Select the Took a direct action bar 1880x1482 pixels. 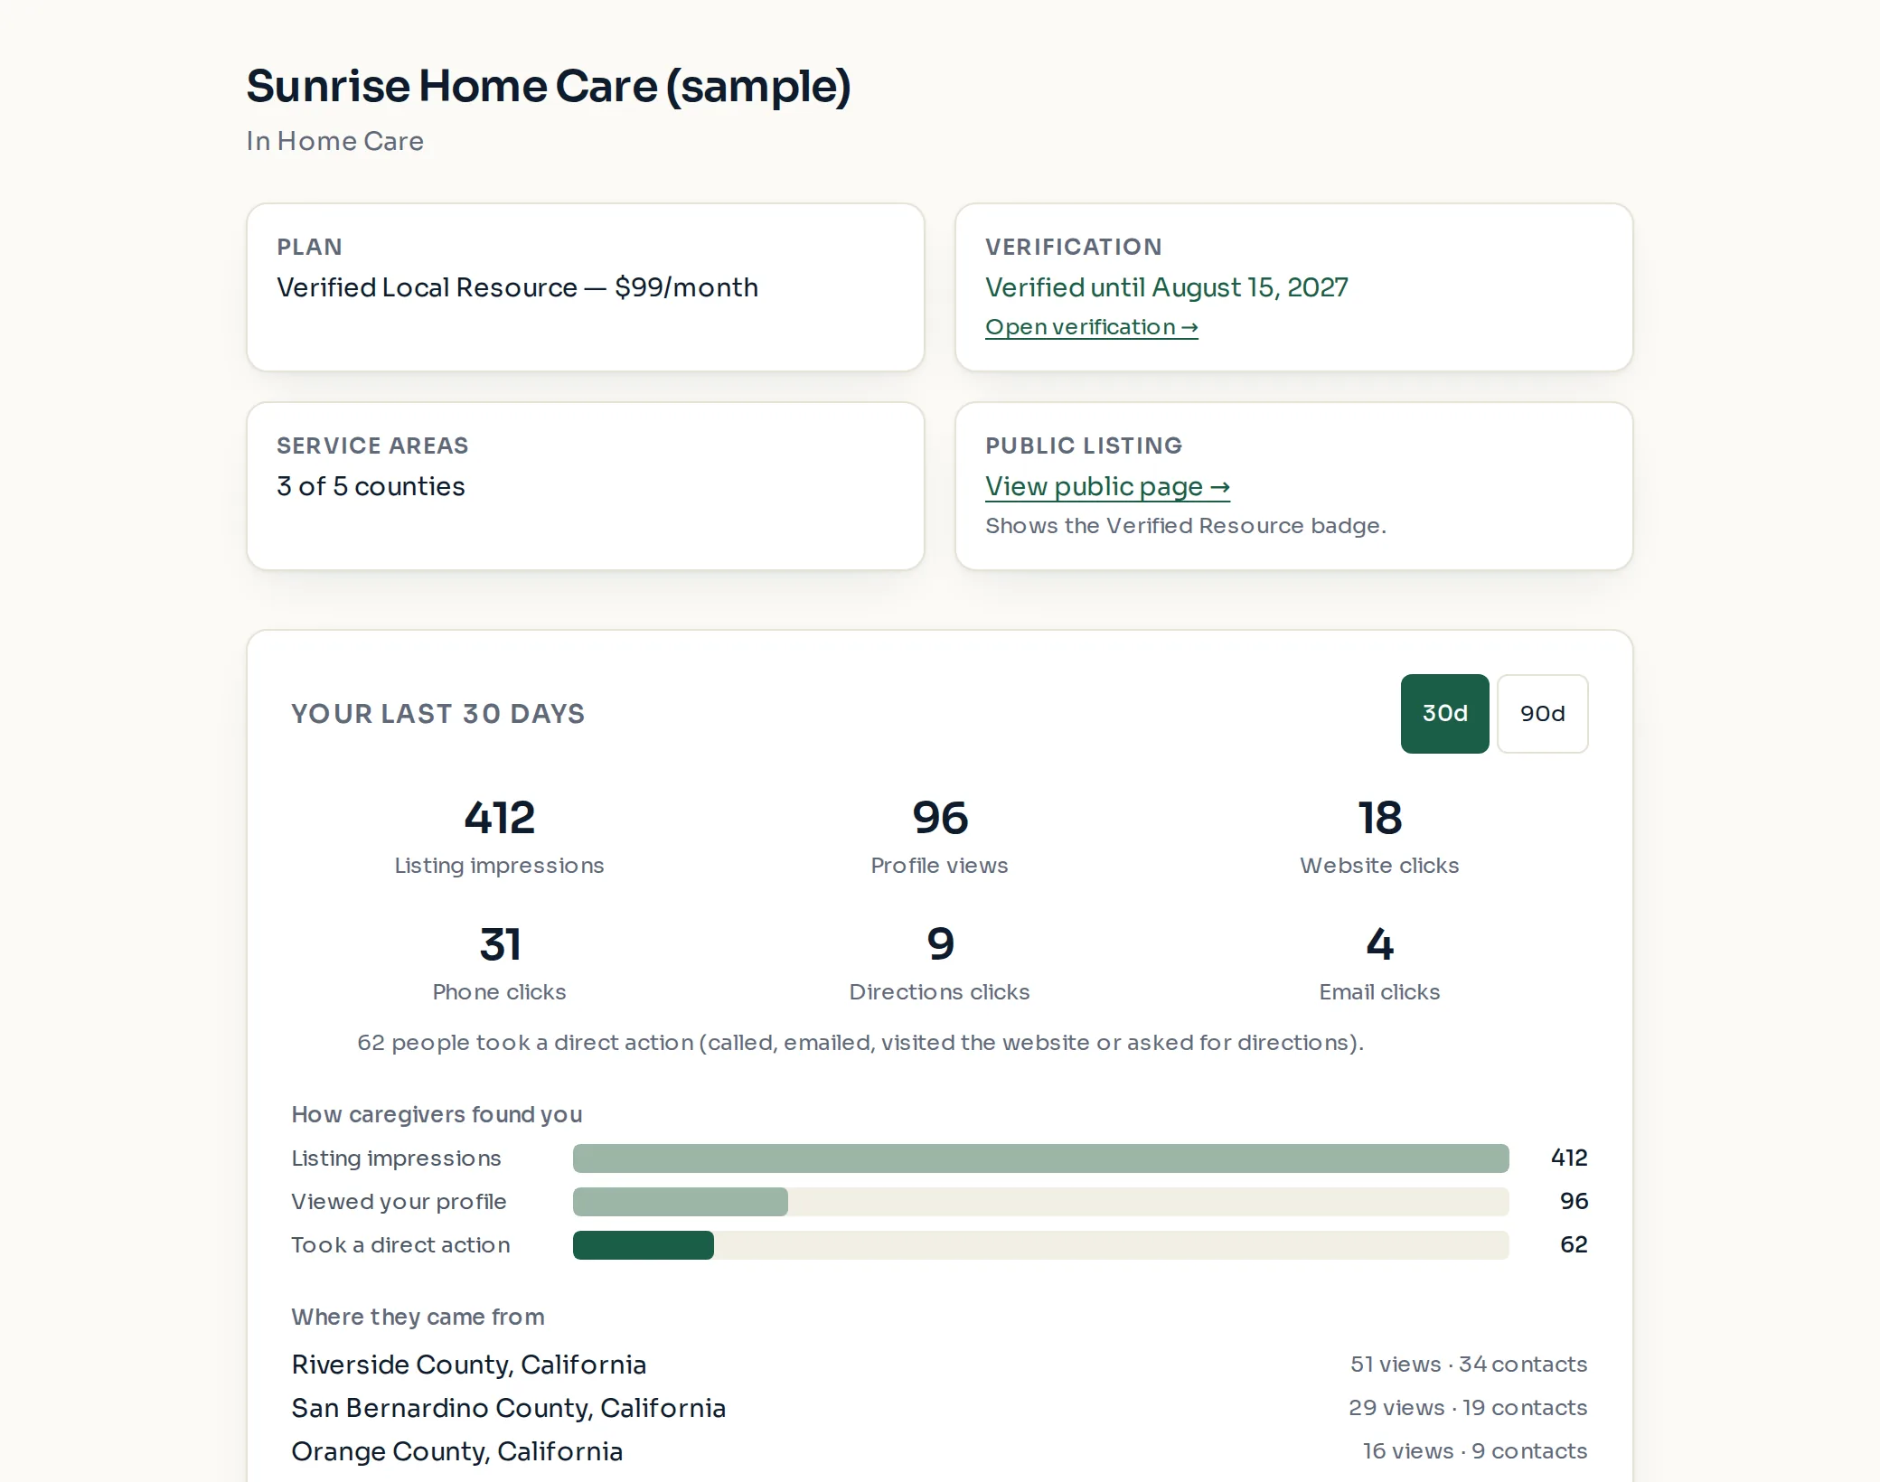click(1040, 1245)
